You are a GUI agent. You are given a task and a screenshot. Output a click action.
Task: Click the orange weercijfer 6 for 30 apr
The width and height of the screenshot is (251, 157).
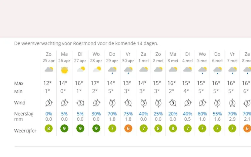click(x=128, y=129)
